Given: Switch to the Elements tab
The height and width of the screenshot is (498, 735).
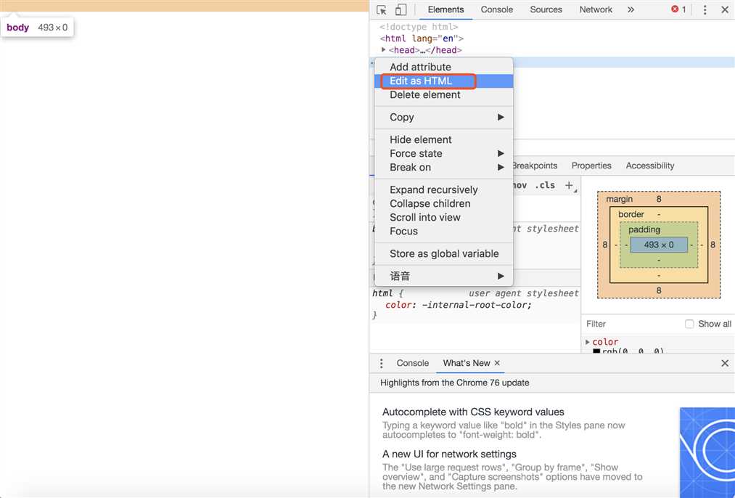Looking at the screenshot, I should [445, 9].
